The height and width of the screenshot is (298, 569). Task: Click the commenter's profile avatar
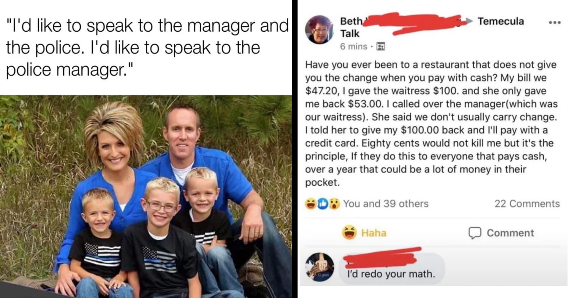319,267
